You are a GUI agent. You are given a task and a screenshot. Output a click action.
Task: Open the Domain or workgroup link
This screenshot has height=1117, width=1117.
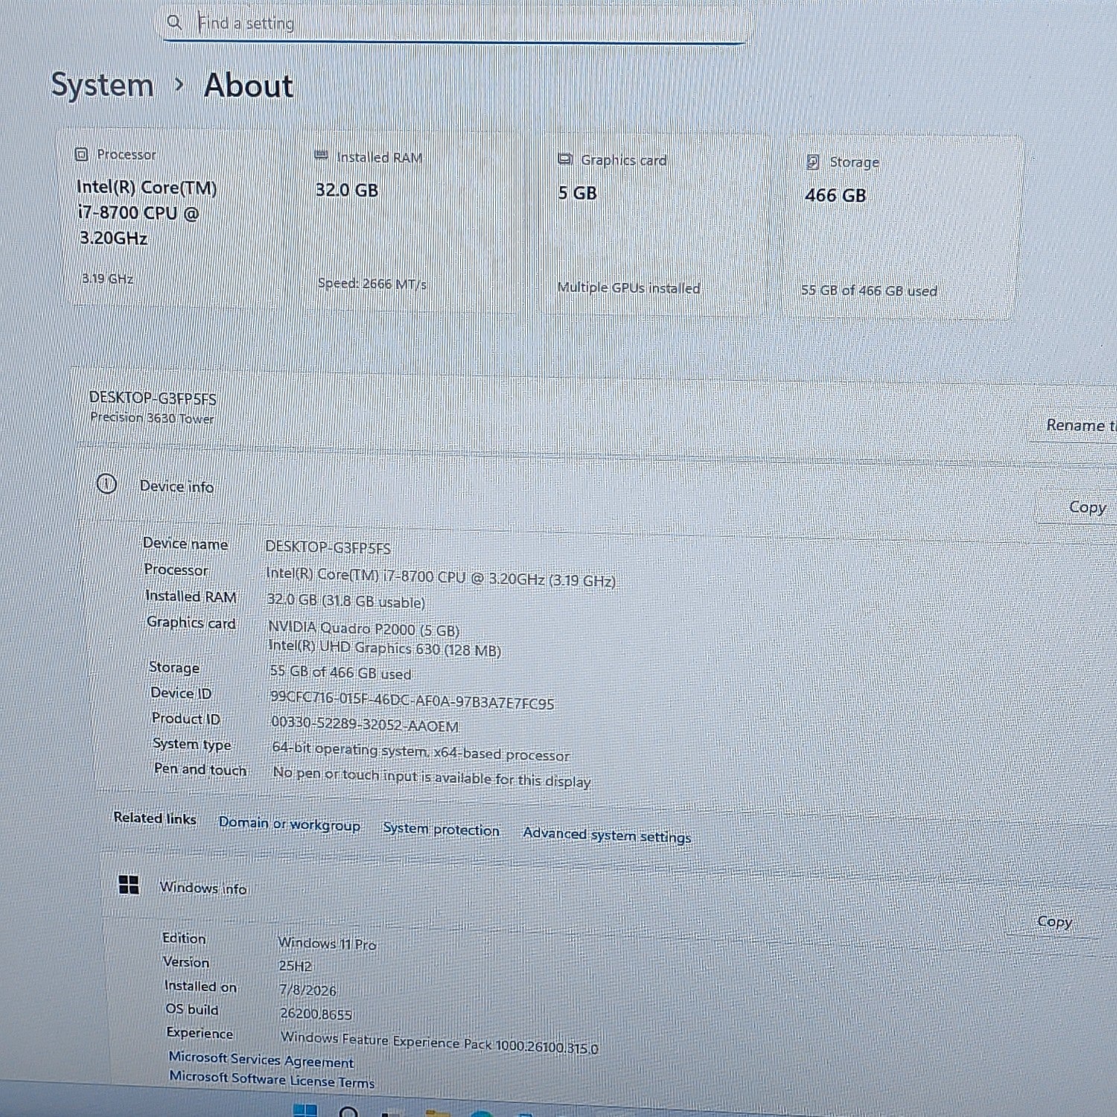tap(290, 824)
